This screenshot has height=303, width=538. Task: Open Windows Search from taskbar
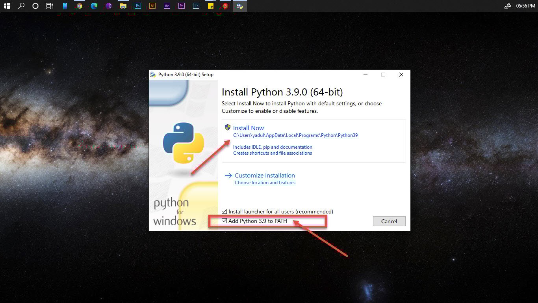click(x=21, y=6)
